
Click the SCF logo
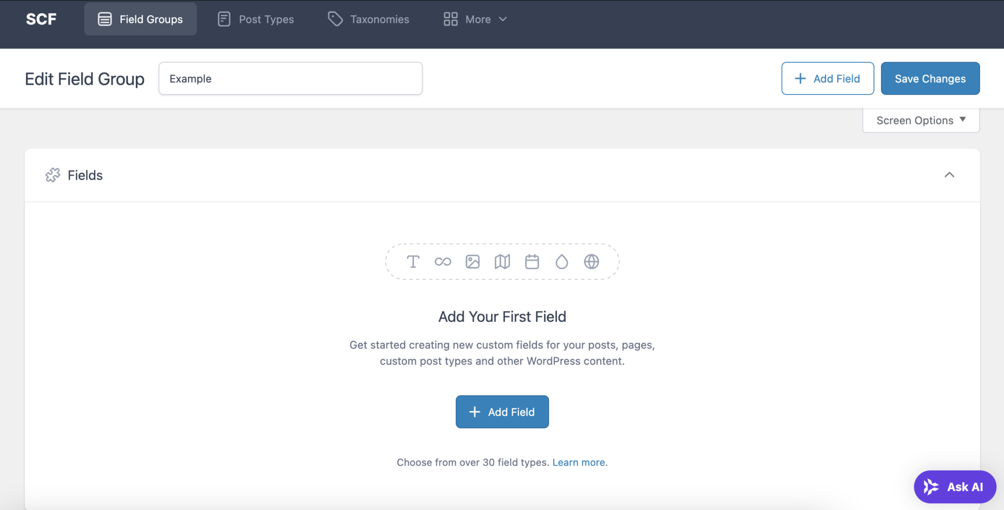[x=41, y=19]
